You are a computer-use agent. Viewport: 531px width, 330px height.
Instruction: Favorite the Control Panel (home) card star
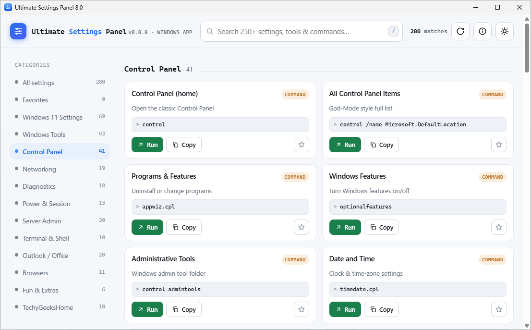coord(302,145)
